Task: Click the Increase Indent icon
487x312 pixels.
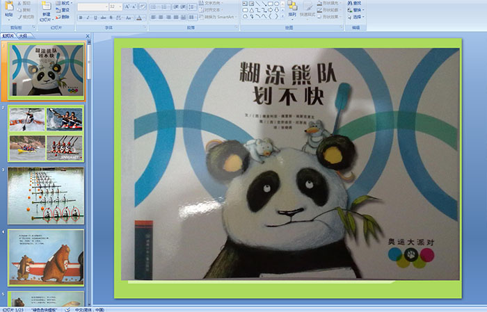Action: coord(183,6)
